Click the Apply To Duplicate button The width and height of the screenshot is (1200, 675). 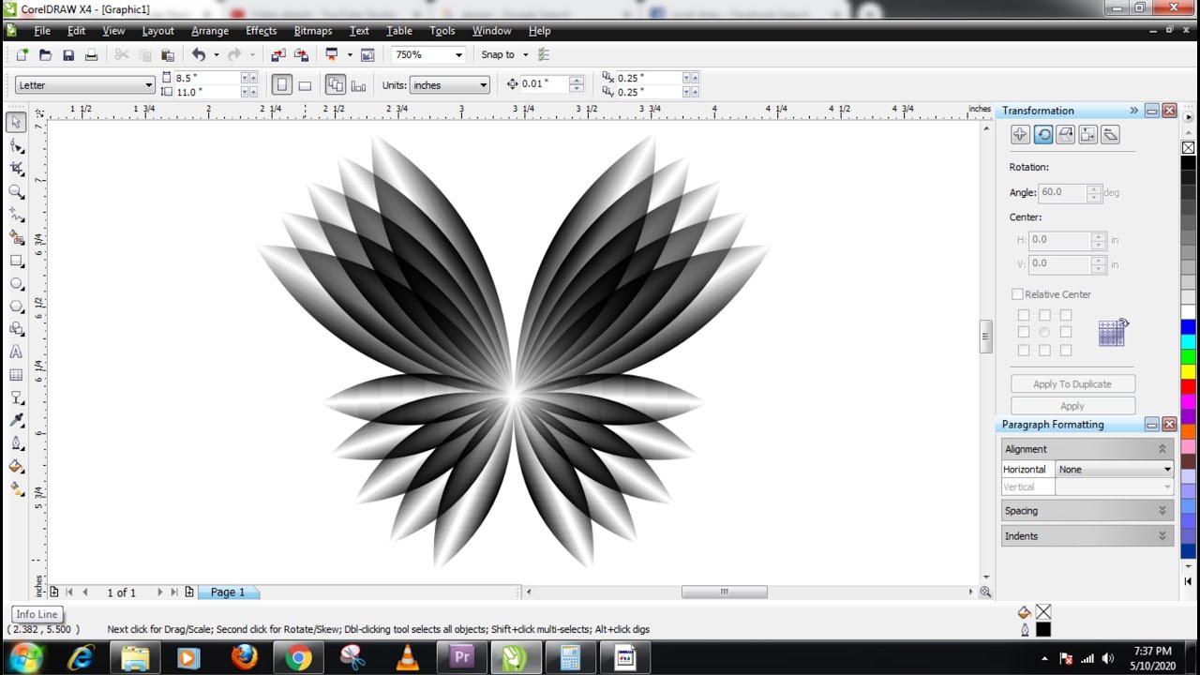click(x=1072, y=384)
